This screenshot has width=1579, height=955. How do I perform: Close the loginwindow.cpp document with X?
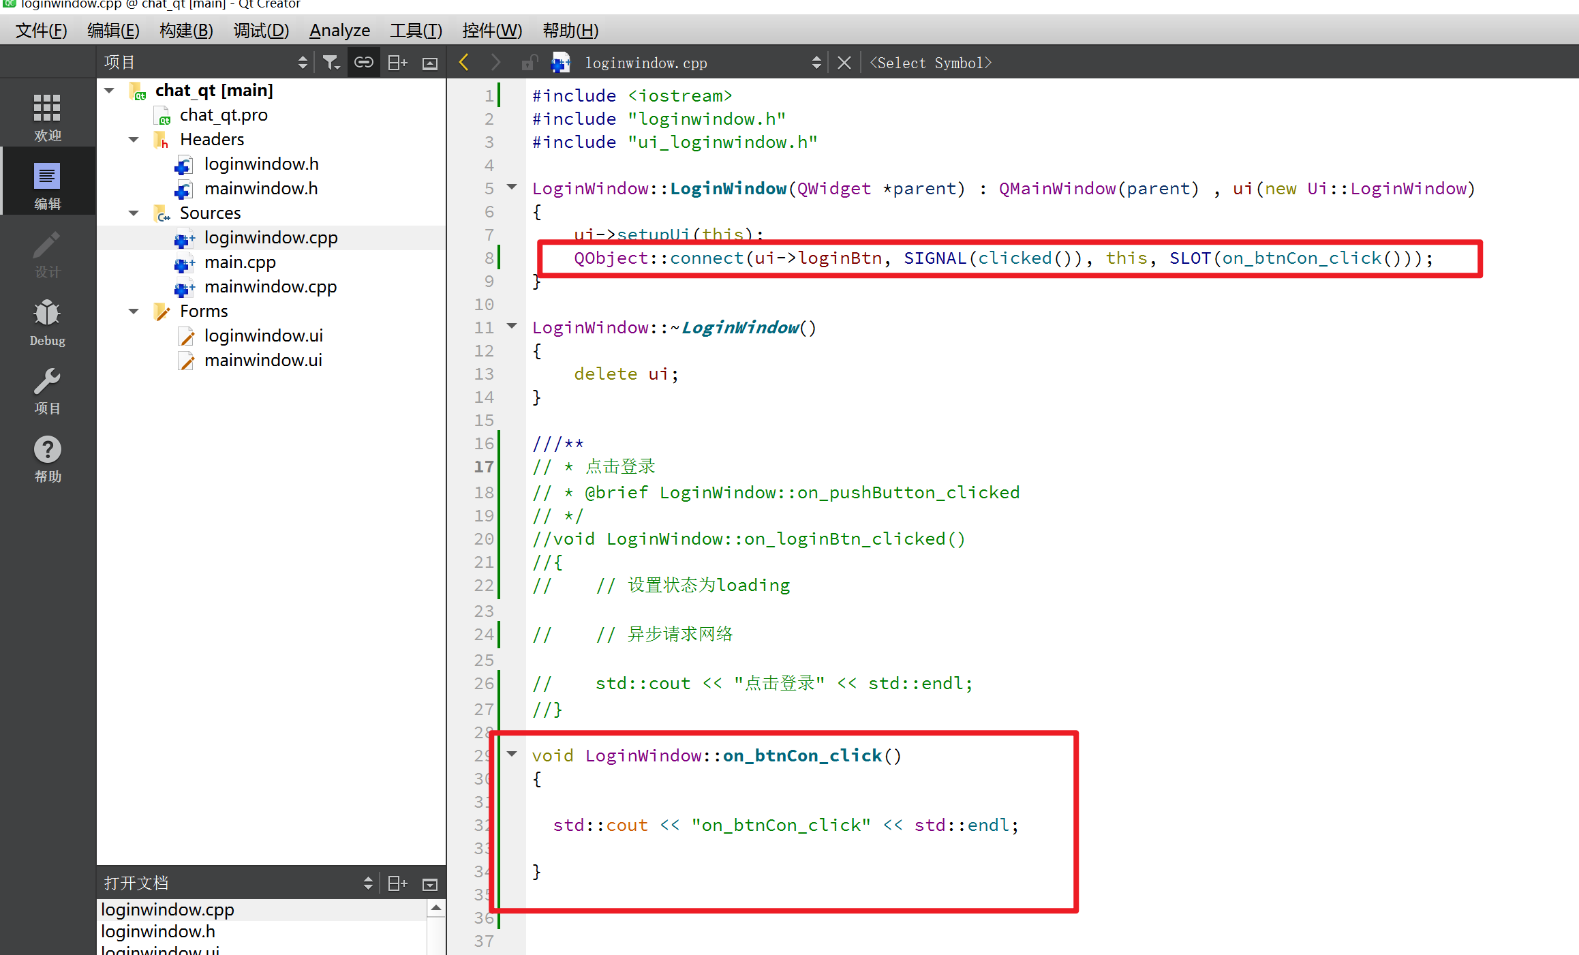(844, 63)
